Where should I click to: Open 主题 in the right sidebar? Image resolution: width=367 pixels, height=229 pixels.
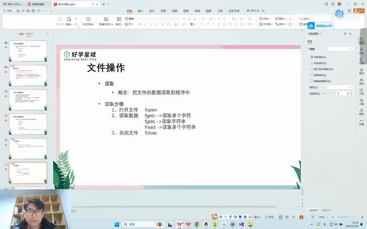[x=362, y=102]
